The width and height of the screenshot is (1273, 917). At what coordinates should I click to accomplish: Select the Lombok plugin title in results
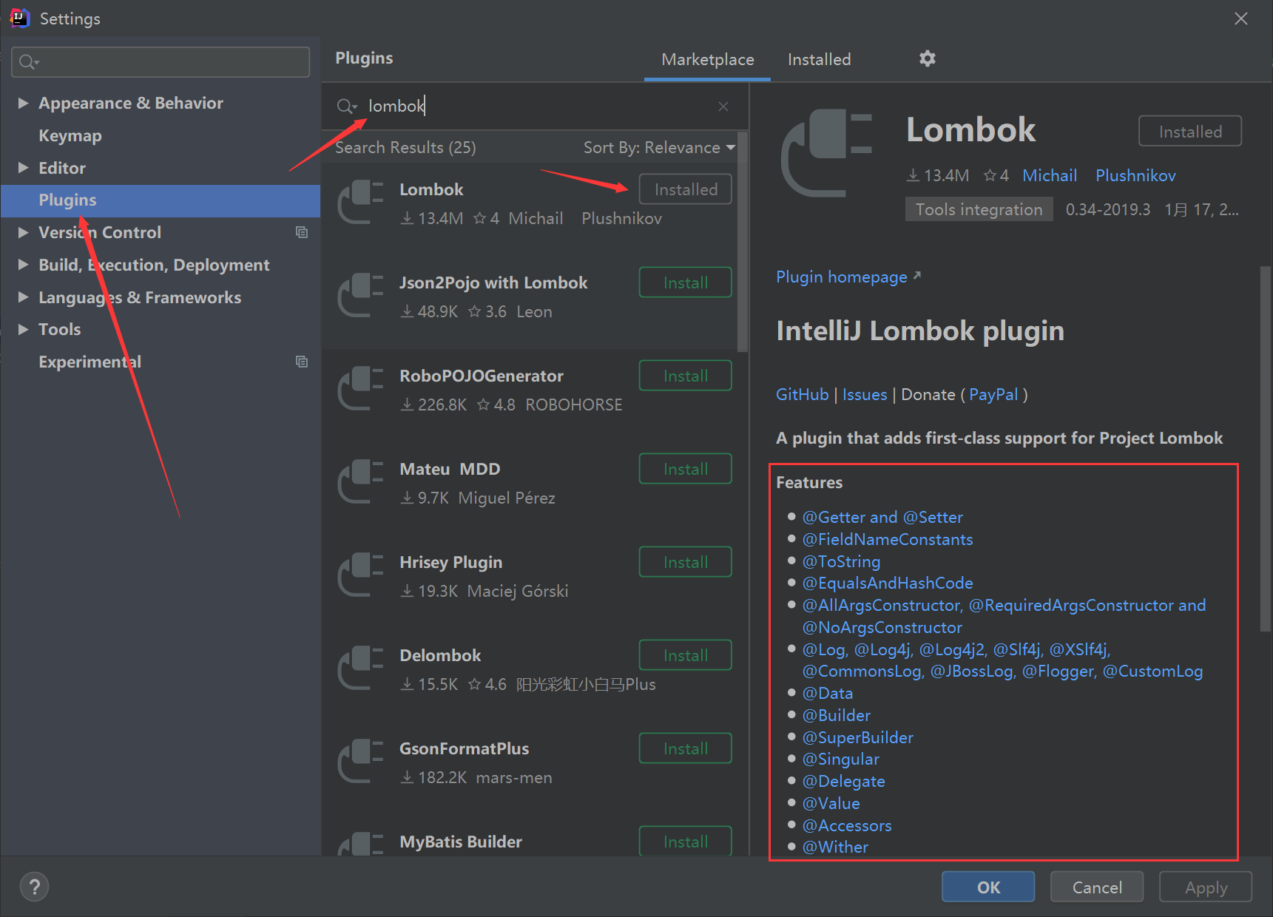click(431, 189)
